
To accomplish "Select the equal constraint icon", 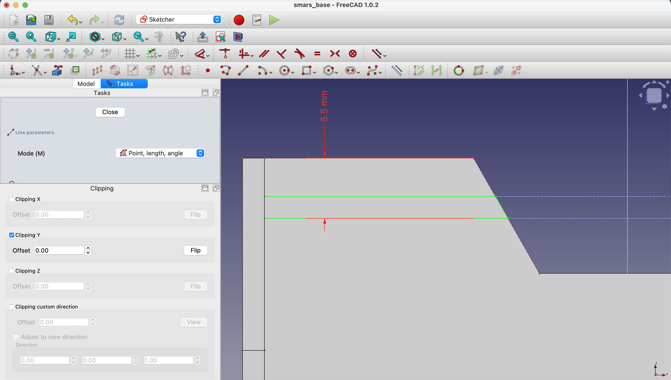I will click(x=317, y=53).
